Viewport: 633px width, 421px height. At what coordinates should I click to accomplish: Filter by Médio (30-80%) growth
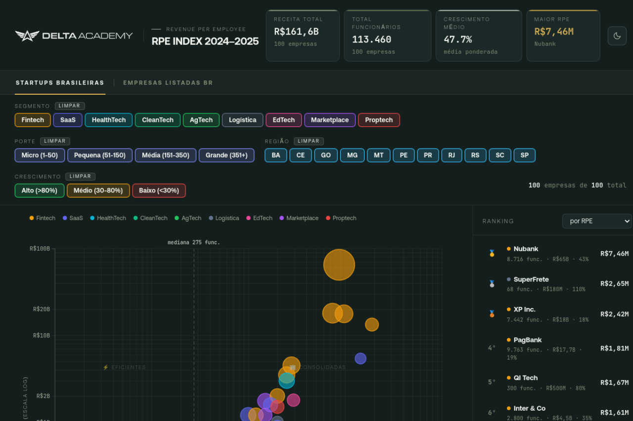[98, 191]
